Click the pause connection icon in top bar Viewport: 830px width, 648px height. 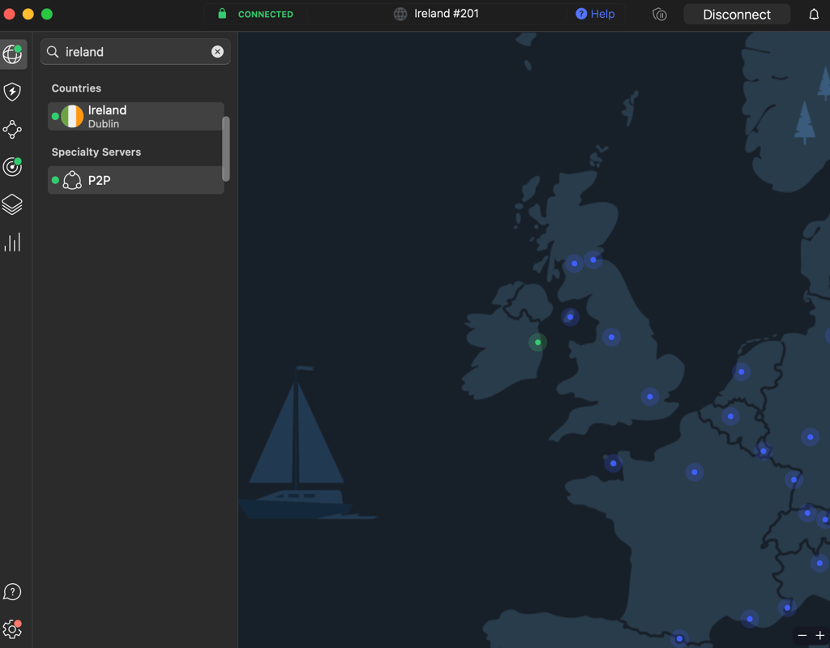(660, 15)
